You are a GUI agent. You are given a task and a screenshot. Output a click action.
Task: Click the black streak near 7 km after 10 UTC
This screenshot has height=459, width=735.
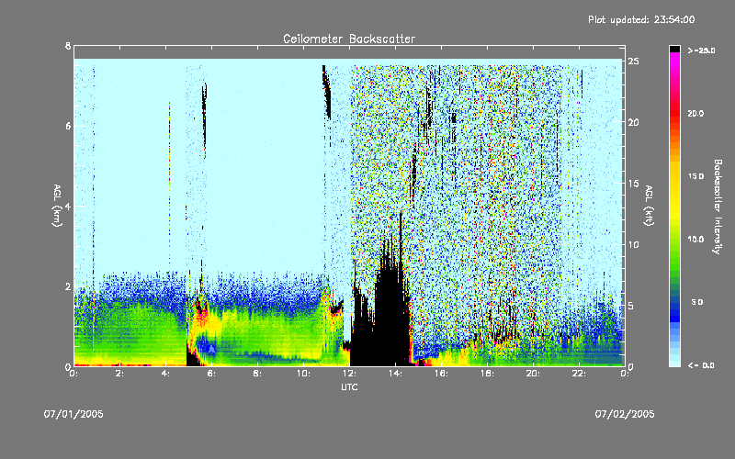point(326,91)
